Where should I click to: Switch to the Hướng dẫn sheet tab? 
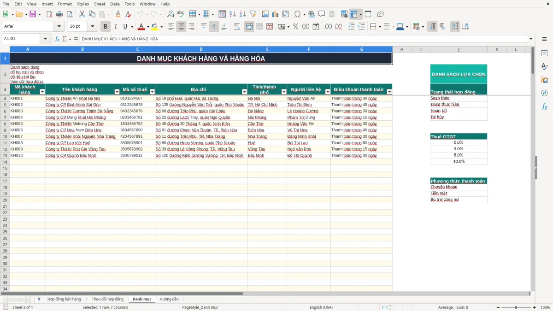click(x=169, y=299)
